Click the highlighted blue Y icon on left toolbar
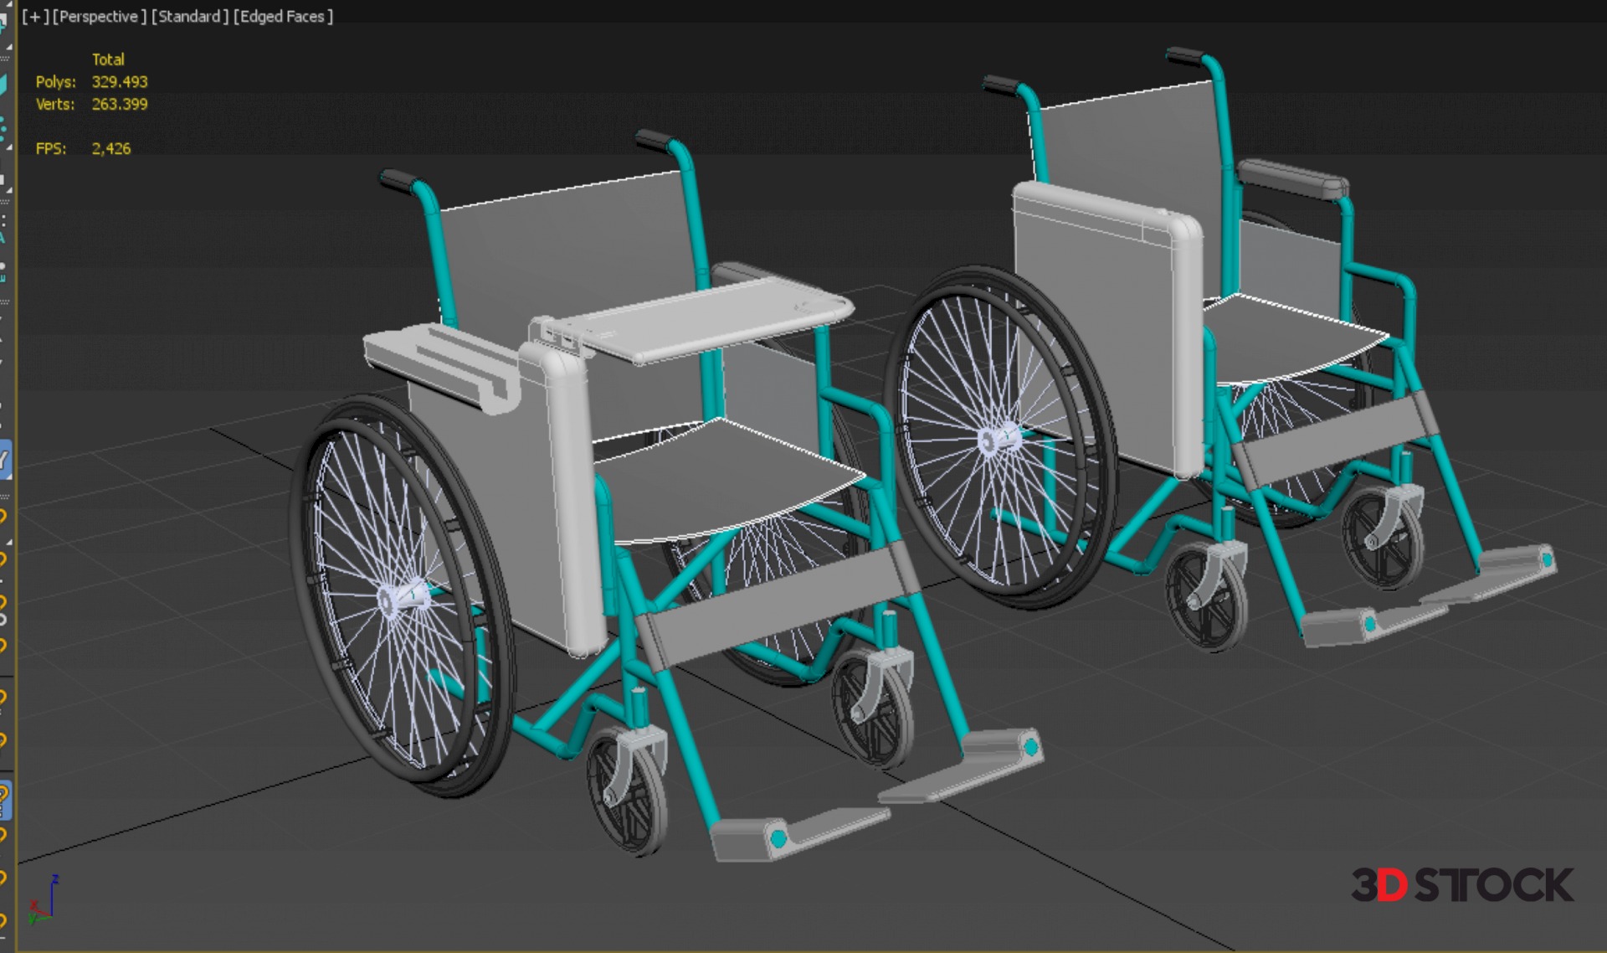The image size is (1607, 953). pyautogui.click(x=4, y=460)
